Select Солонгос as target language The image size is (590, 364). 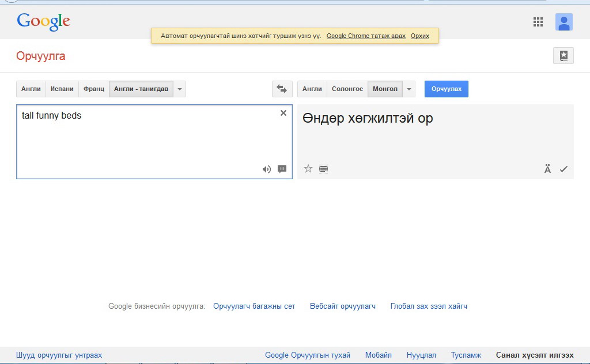347,89
